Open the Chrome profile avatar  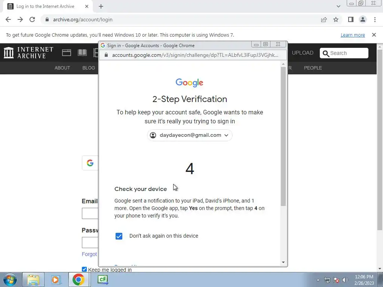[363, 19]
